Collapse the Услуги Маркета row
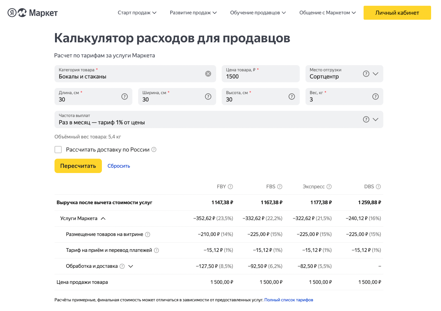The width and height of the screenshot is (441, 311). (103, 219)
